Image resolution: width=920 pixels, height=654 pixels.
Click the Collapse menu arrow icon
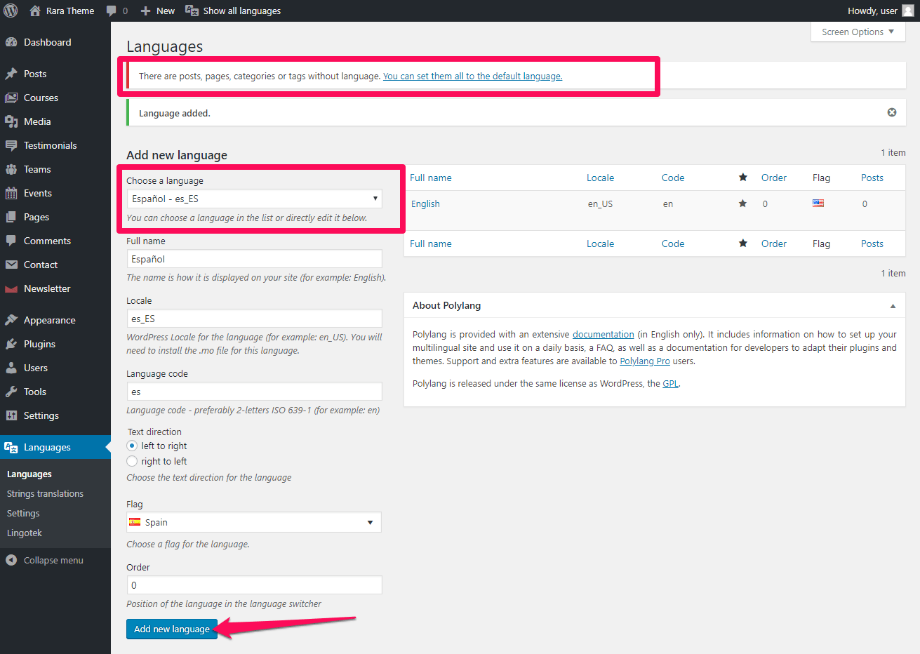[x=11, y=560]
